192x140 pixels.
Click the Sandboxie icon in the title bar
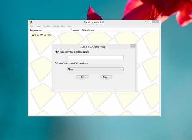[31, 22]
